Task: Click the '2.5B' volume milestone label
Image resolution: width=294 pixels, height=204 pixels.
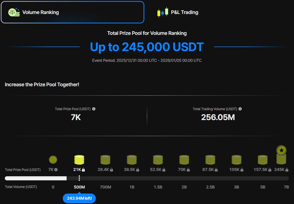Action: point(210,187)
